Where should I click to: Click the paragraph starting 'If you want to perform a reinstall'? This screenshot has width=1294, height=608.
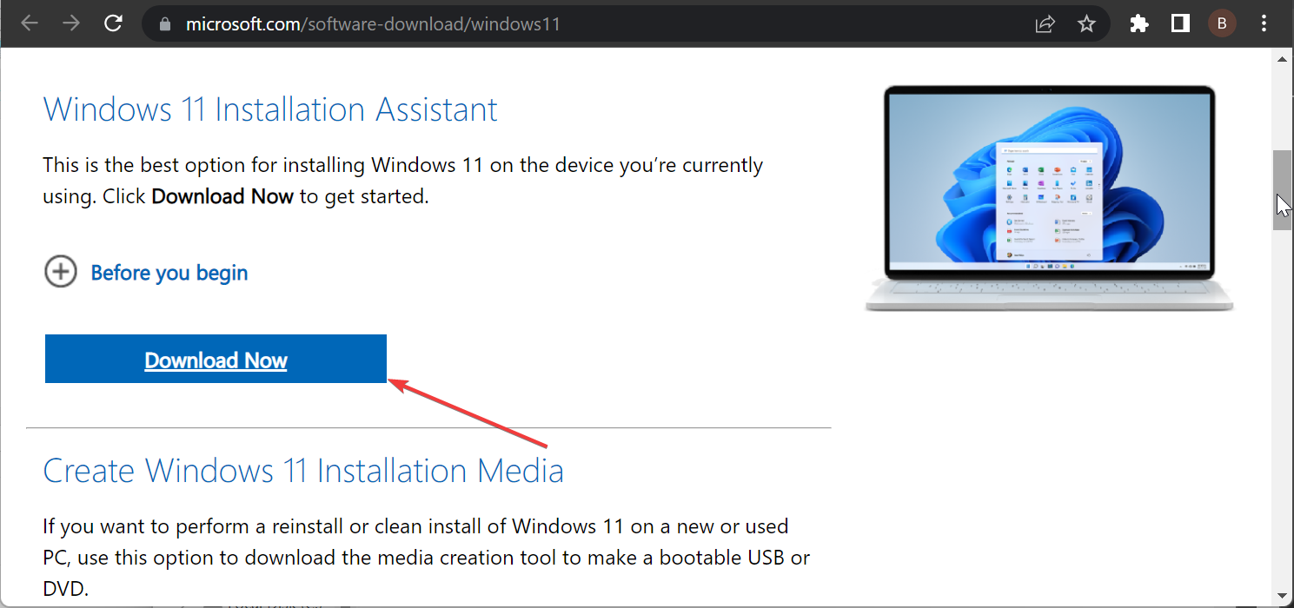point(426,558)
